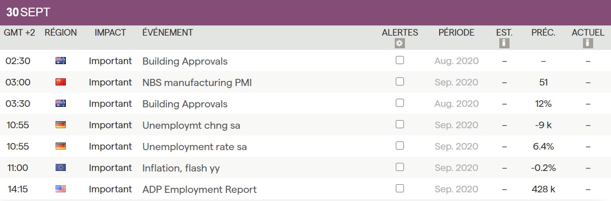611x201 pixels.
Task: Click the RÉGION column header
Action: 61,33
